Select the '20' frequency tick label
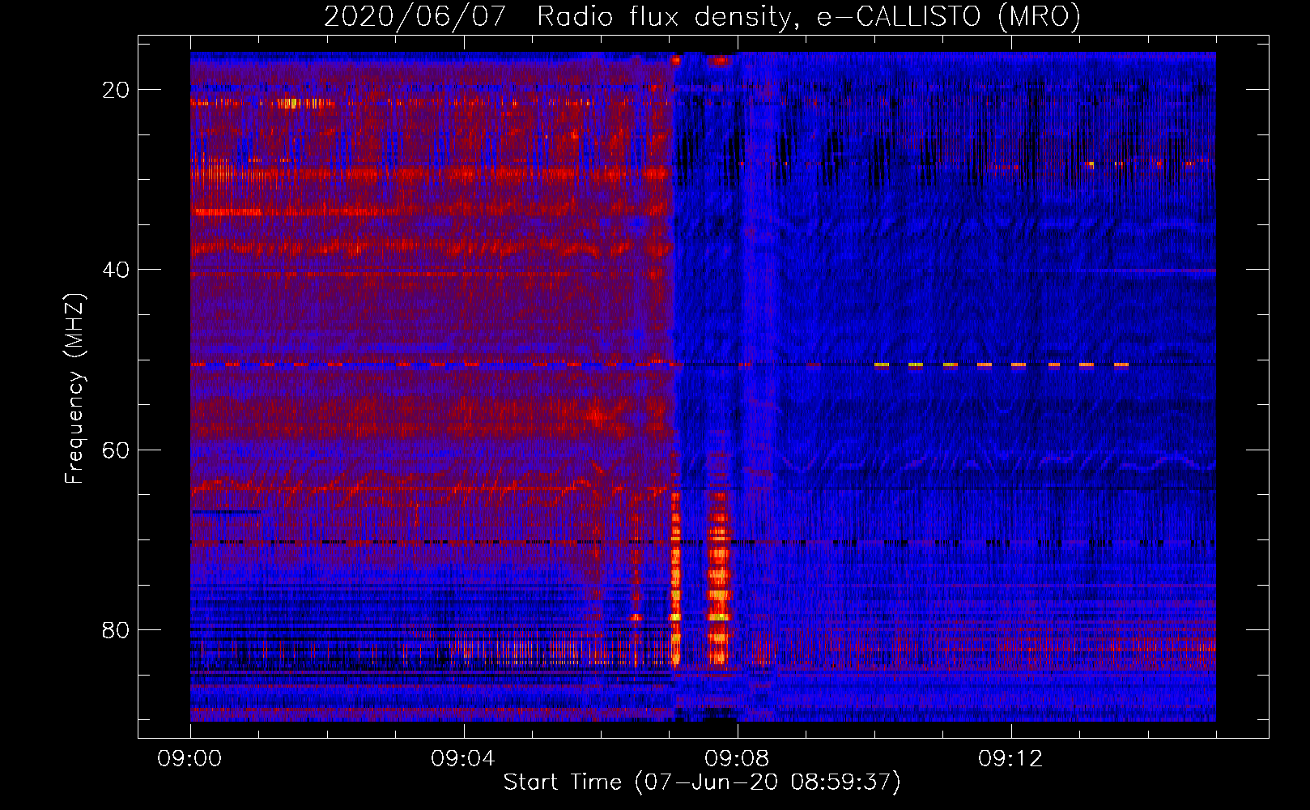Viewport: 1310px width, 810px height. point(116,90)
